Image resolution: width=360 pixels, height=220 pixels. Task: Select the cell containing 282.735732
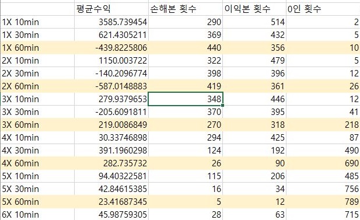pyautogui.click(x=111, y=163)
